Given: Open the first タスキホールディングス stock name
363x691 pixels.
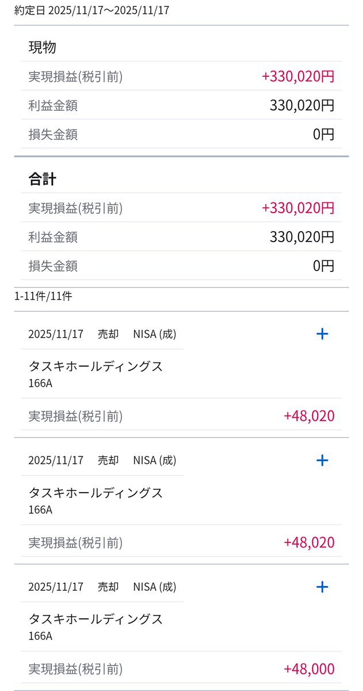Looking at the screenshot, I should pyautogui.click(x=95, y=366).
